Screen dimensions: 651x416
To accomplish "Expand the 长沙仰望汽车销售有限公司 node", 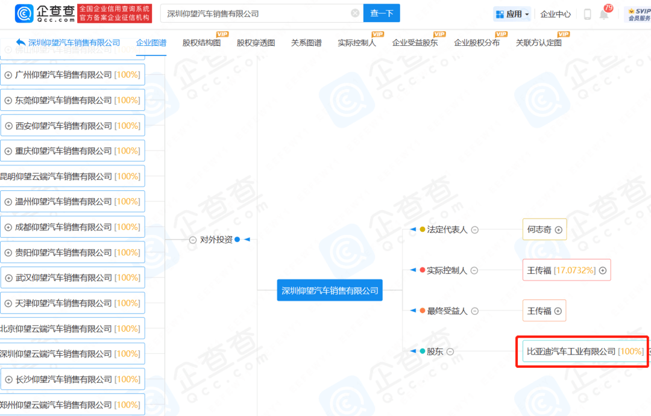I will (x=8, y=379).
